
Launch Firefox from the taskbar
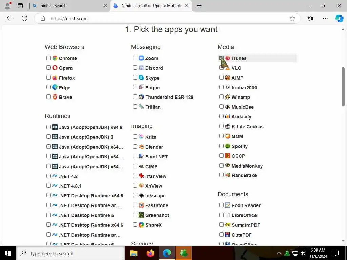(150, 253)
